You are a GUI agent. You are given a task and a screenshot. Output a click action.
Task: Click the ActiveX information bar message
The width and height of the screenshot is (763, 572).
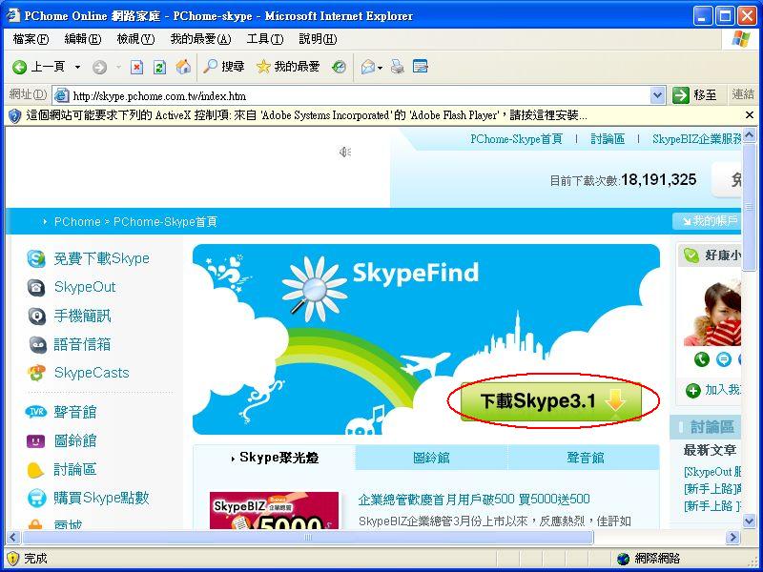[306, 115]
